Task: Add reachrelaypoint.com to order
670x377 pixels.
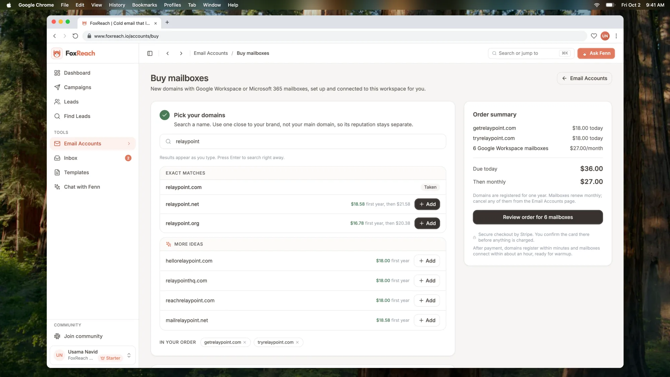Action: (x=427, y=300)
